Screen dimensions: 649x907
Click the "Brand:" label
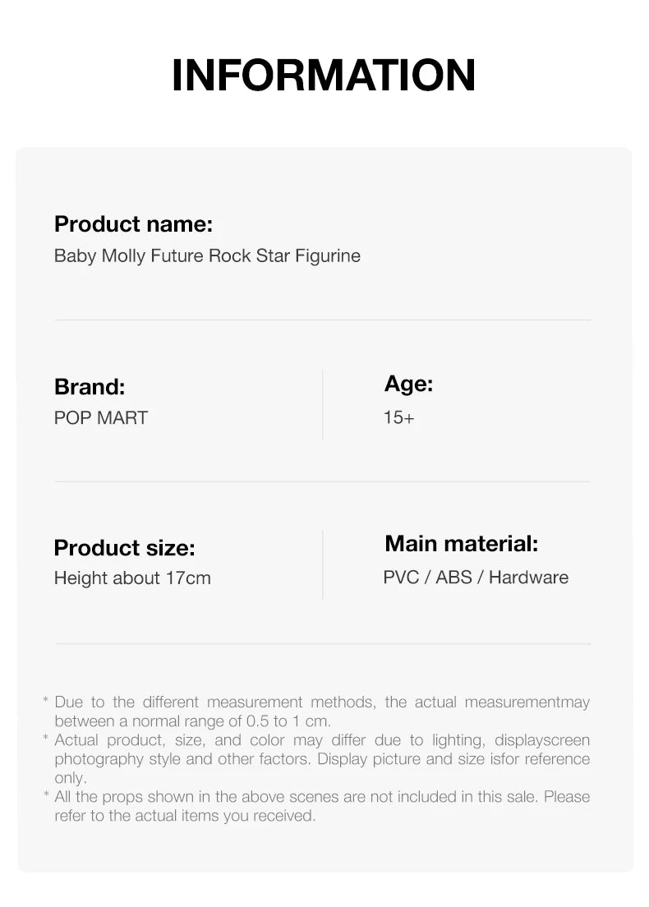[90, 386]
